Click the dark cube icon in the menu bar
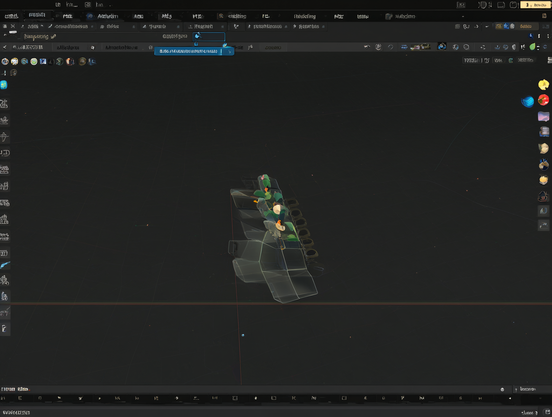 tap(389, 16)
